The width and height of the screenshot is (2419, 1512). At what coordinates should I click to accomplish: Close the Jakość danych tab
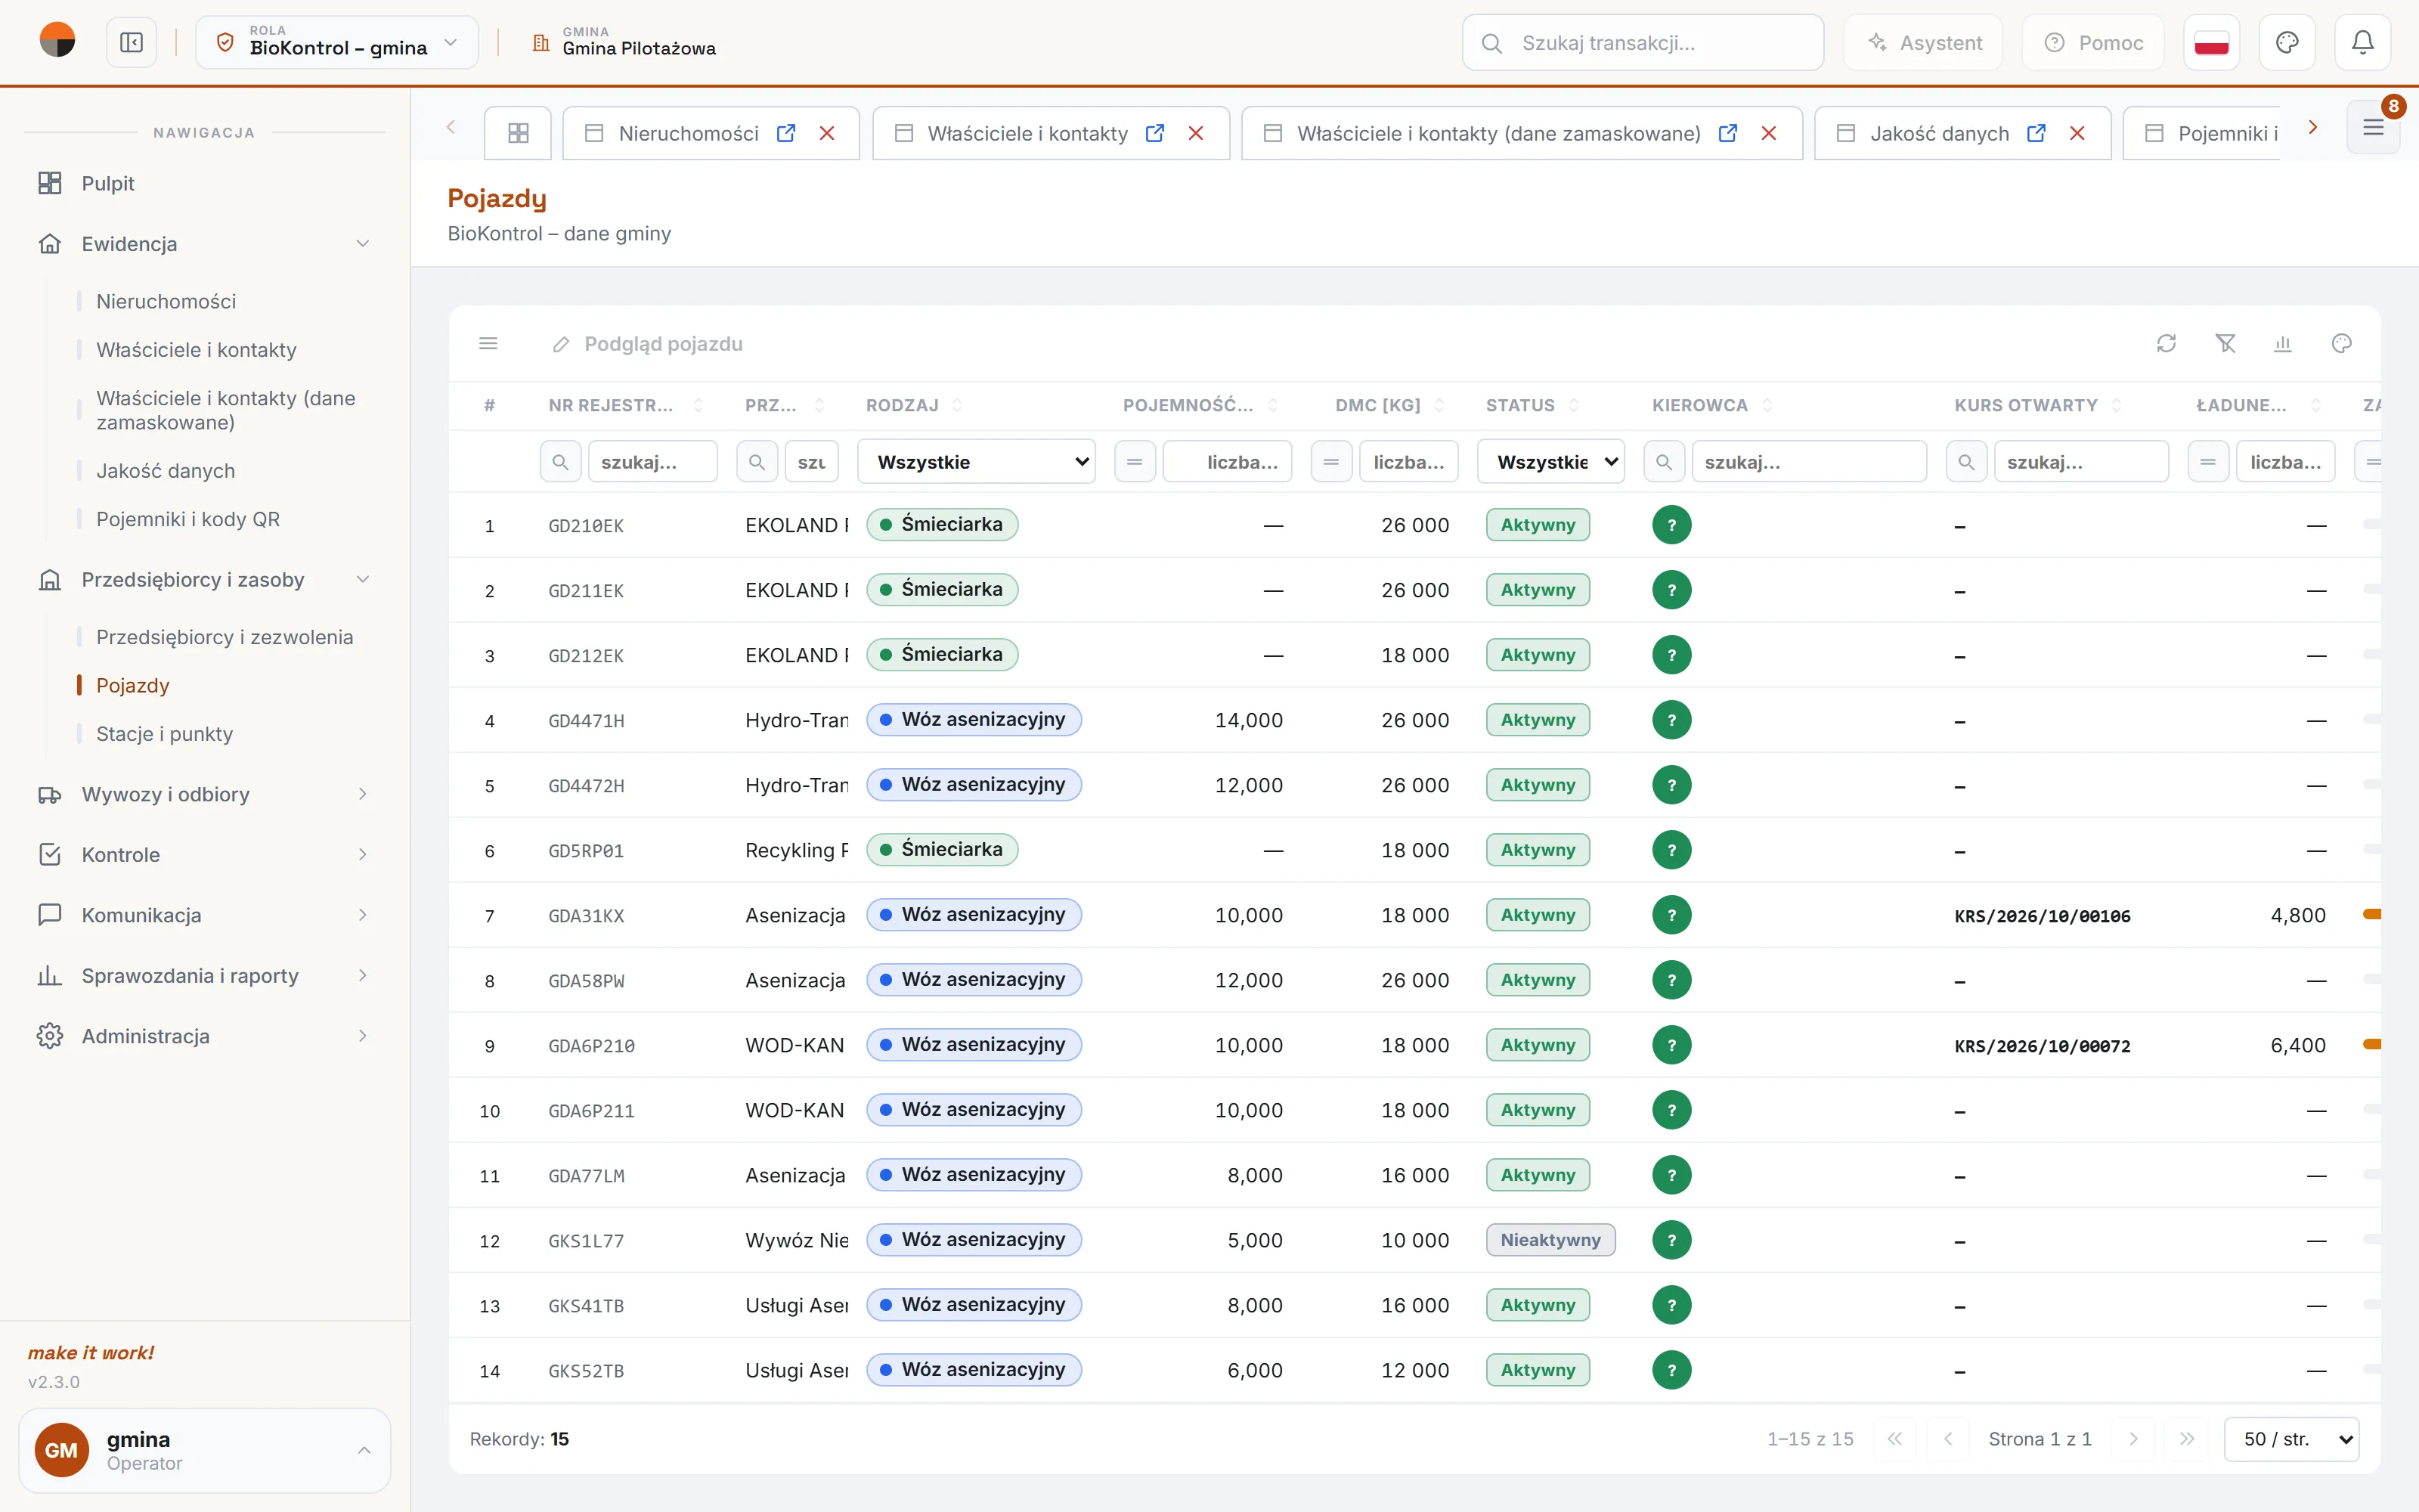click(2077, 133)
